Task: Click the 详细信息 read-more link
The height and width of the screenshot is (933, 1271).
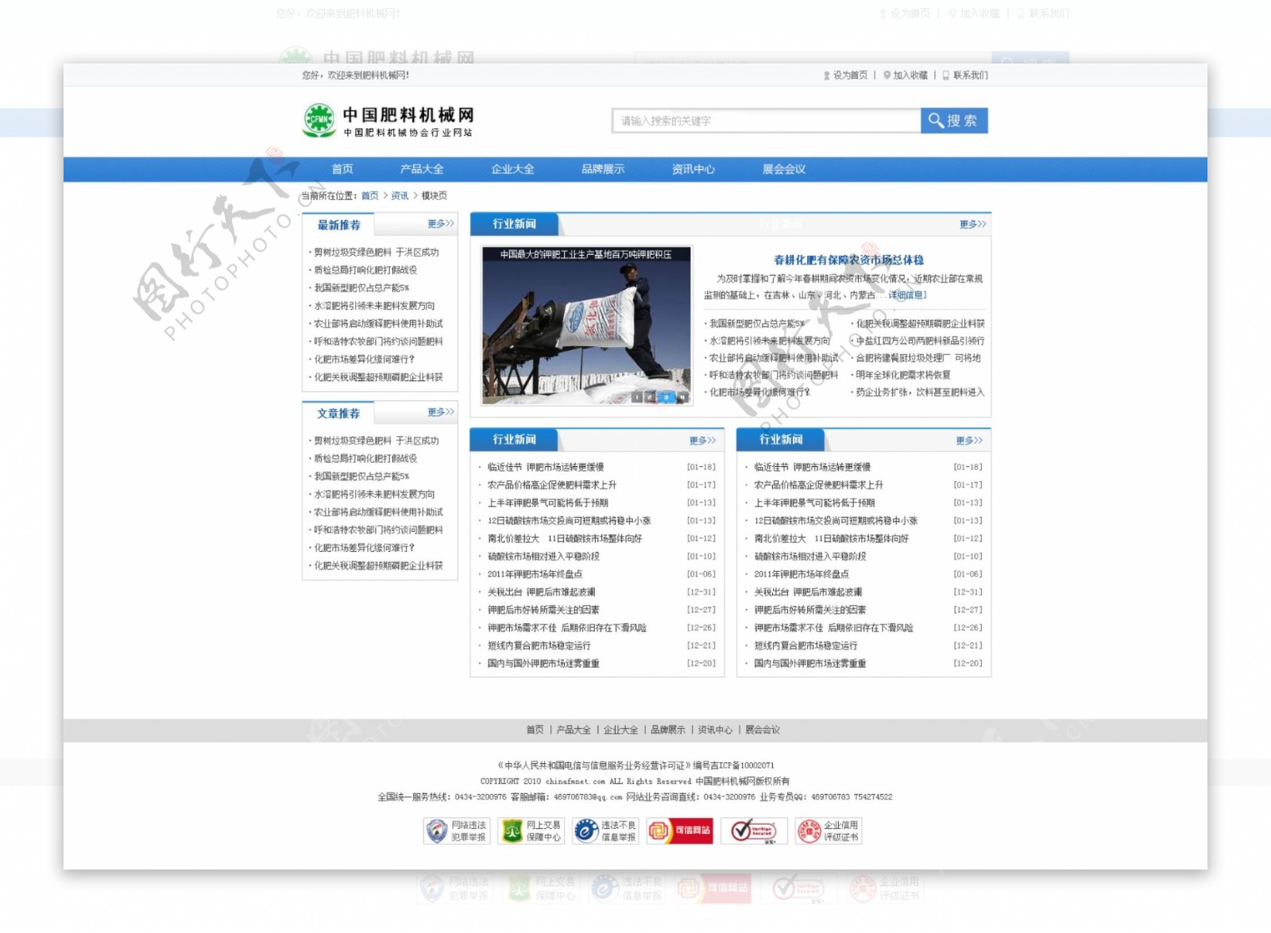Action: pos(907,295)
